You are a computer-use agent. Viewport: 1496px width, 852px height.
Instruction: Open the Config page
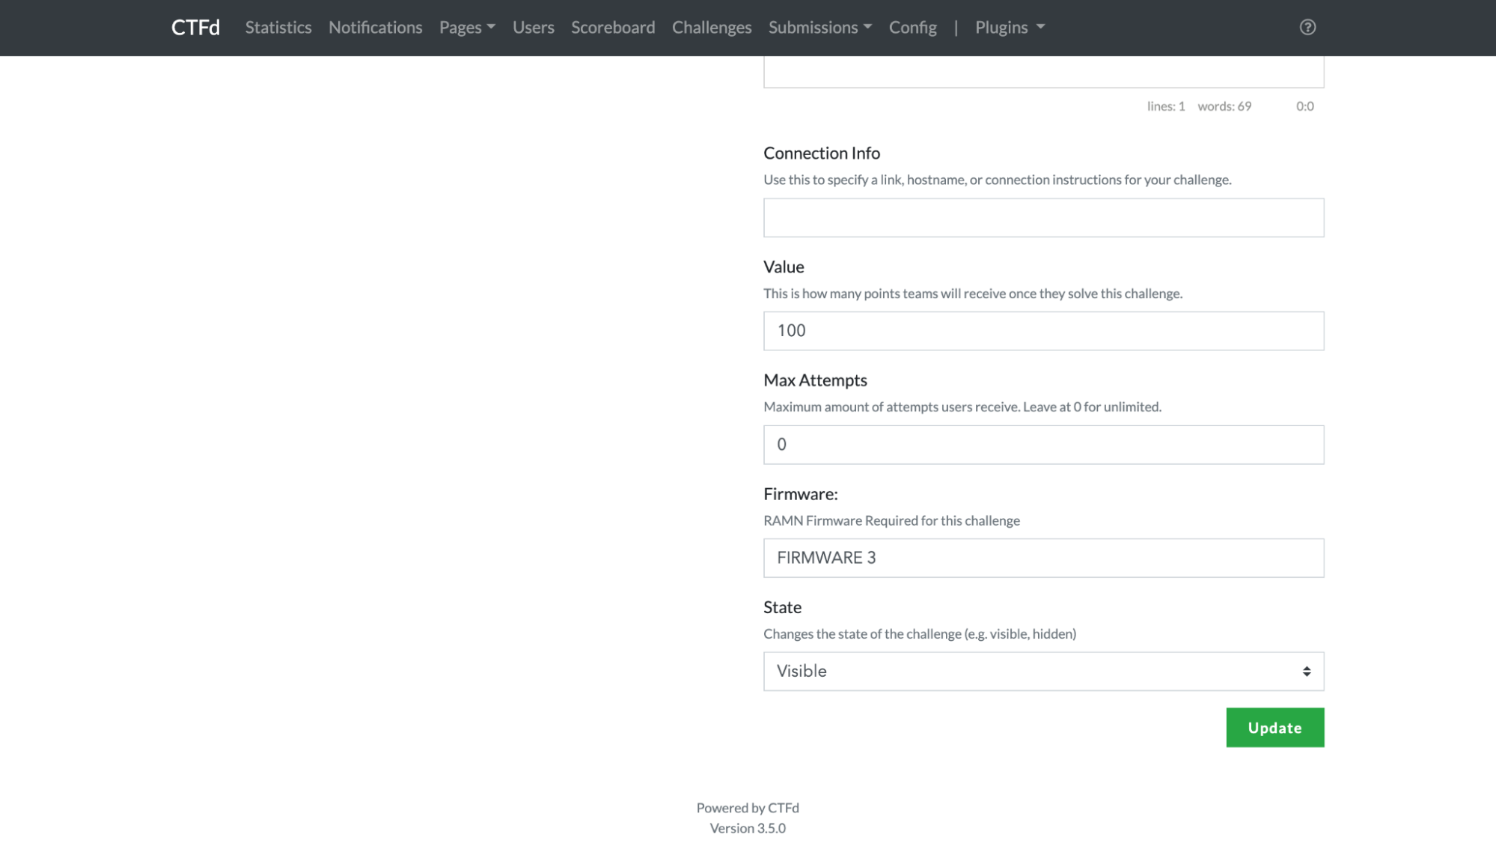tap(912, 28)
